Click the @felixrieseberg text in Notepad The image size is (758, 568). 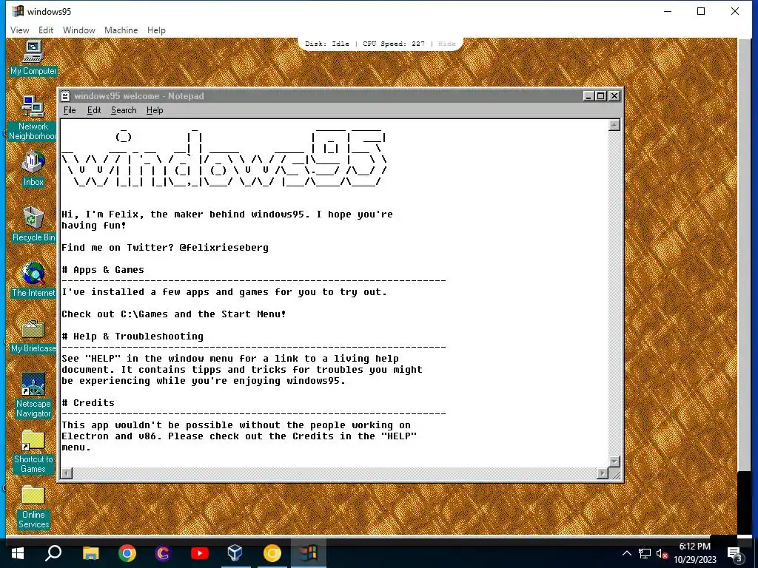[224, 247]
